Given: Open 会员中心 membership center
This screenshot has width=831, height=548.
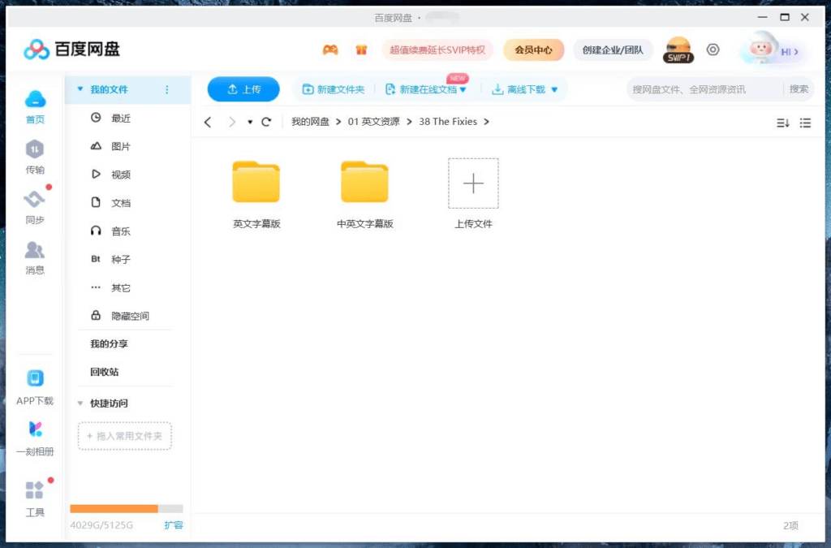Looking at the screenshot, I should click(533, 50).
